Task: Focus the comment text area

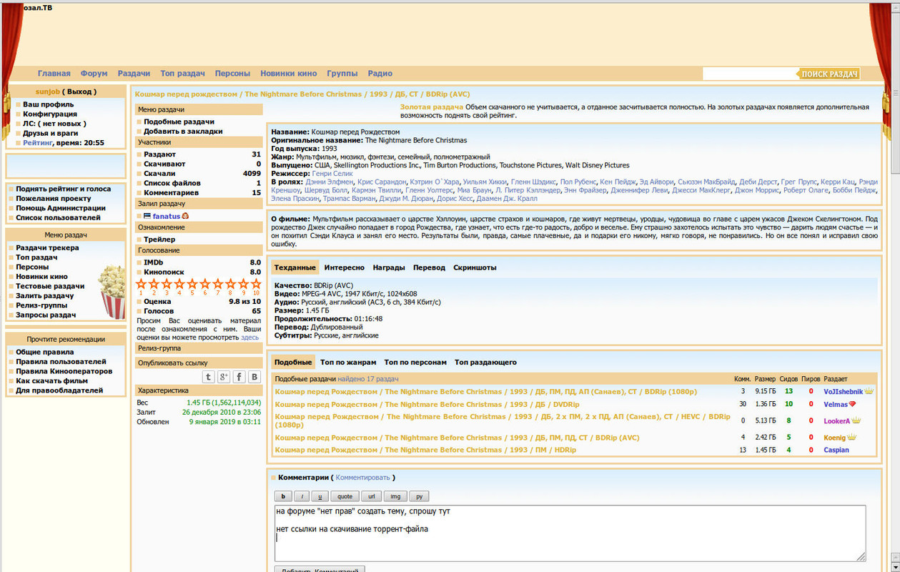Action: [x=570, y=533]
